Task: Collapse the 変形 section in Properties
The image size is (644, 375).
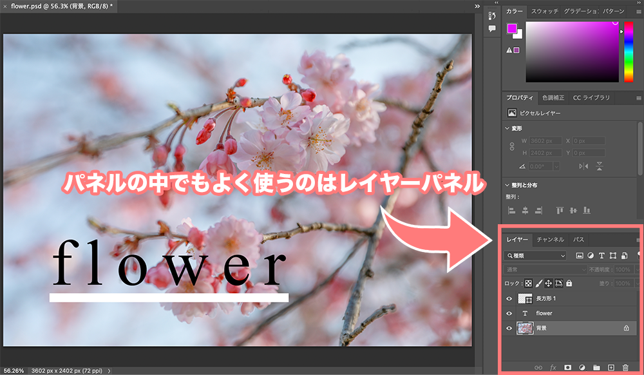Action: click(508, 128)
